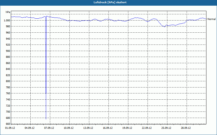Select the '800' y-axis value

pyautogui.click(x=8, y=81)
